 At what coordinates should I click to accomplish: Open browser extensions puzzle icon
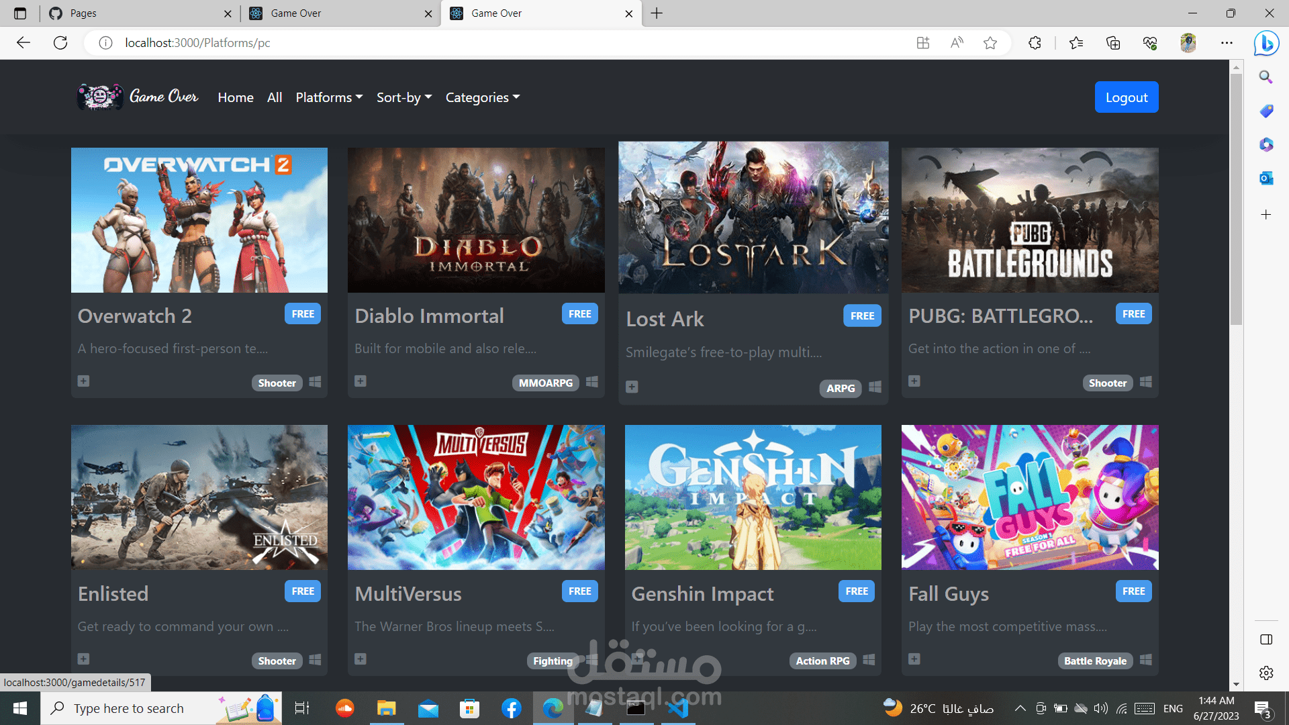(1035, 43)
